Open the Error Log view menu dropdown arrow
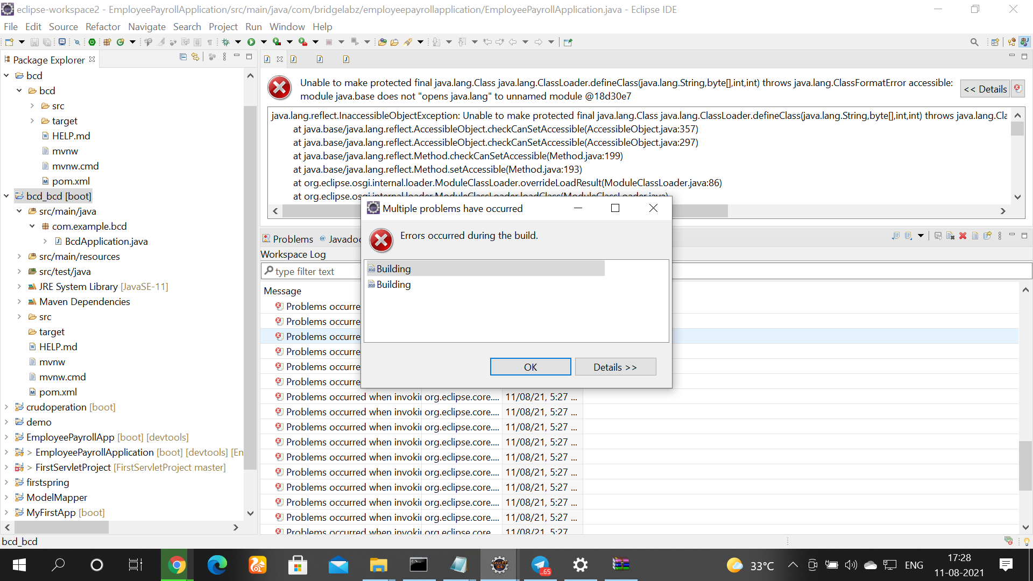 [921, 236]
